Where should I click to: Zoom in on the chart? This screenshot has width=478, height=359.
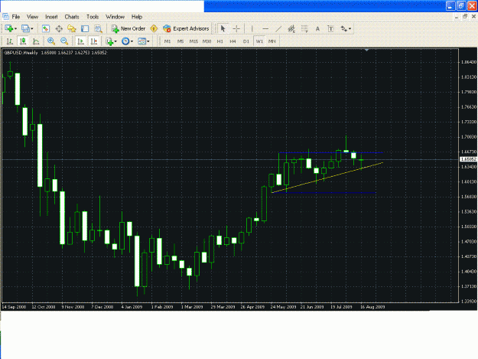pos(51,41)
